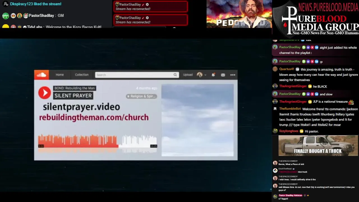
Task: Click the silentprayer.video text
Action: [x=81, y=107]
